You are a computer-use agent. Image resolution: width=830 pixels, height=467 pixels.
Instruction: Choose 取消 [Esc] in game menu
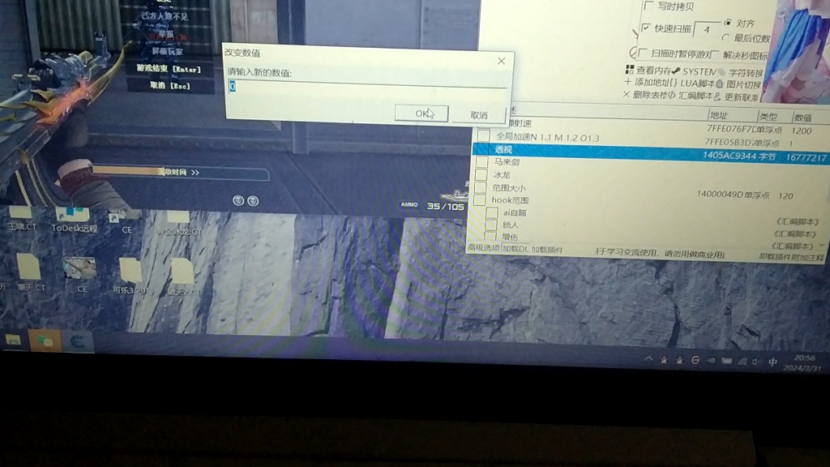tap(170, 85)
